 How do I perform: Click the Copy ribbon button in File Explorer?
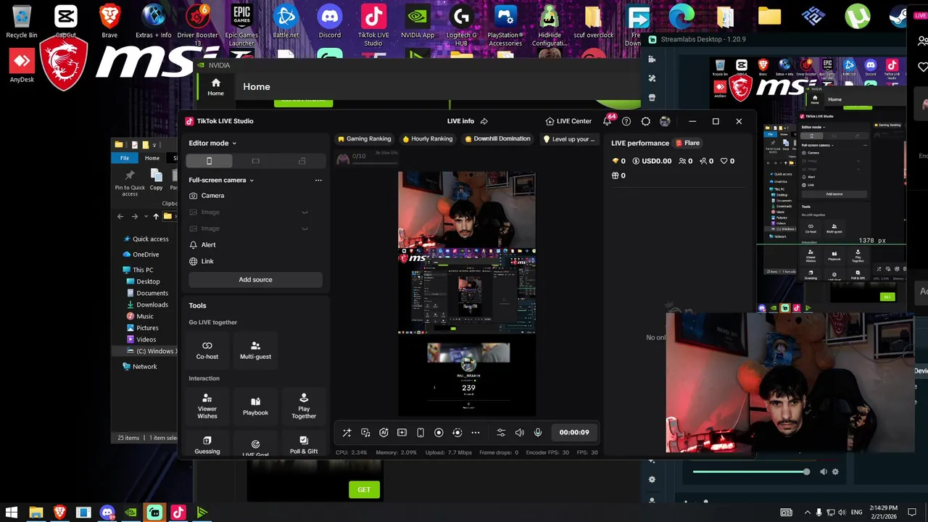click(x=156, y=179)
